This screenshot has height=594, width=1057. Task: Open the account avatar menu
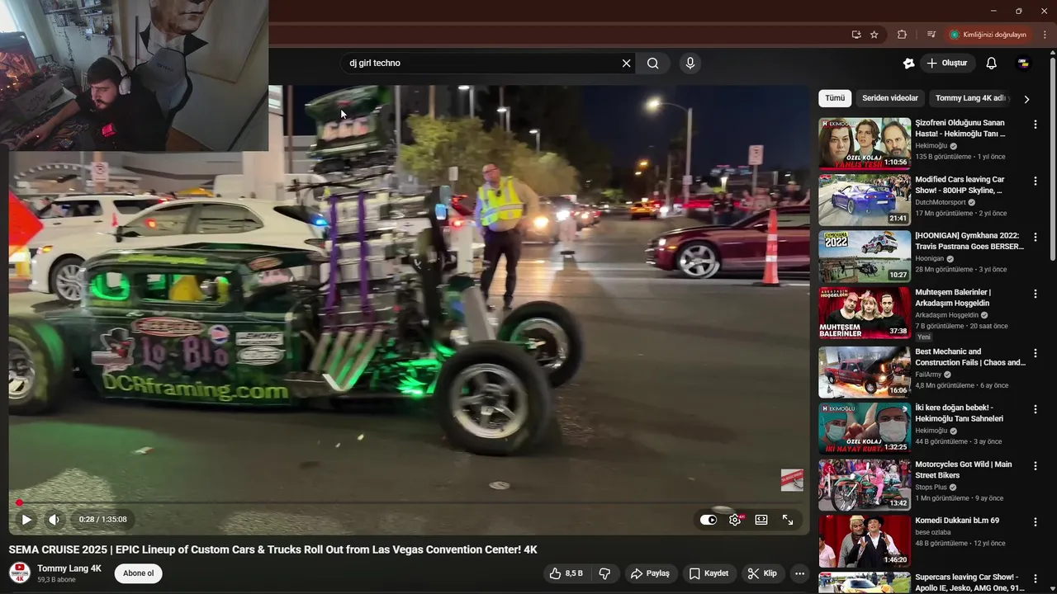pos(1023,64)
